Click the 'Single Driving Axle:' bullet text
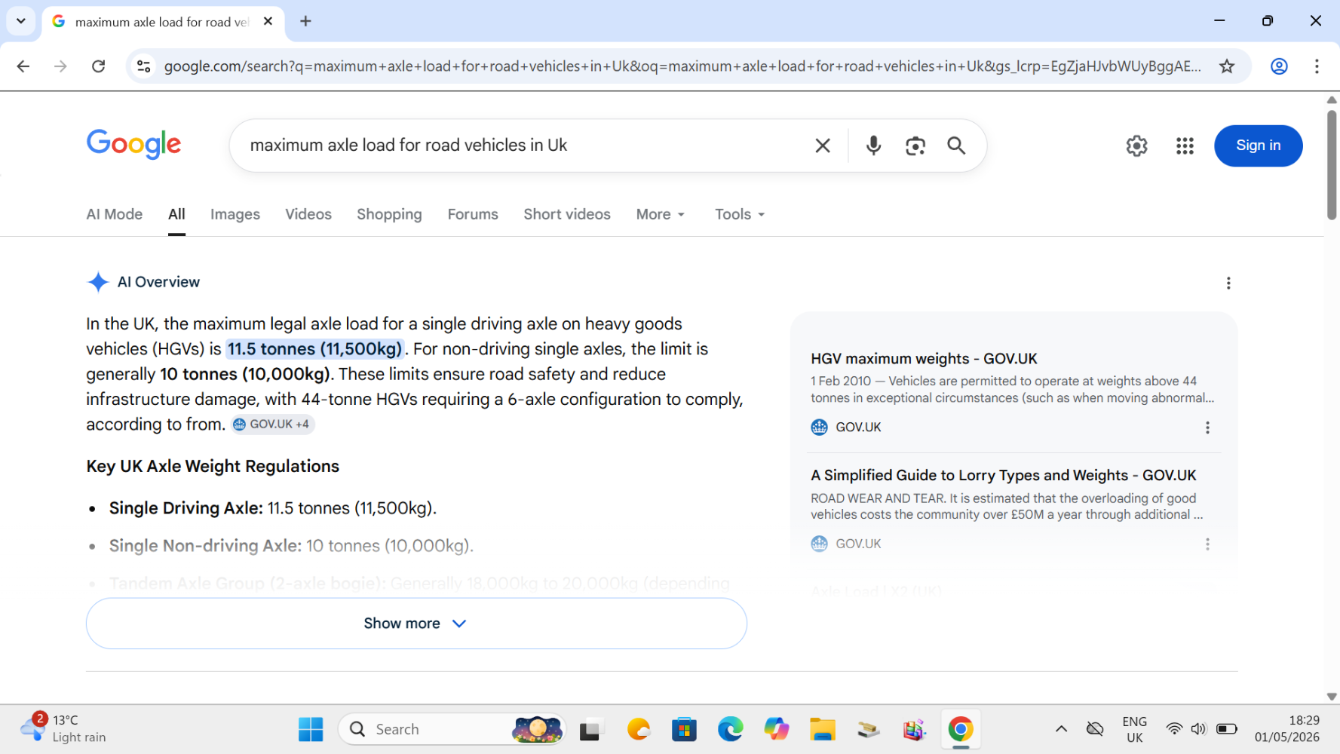 pyautogui.click(x=186, y=508)
